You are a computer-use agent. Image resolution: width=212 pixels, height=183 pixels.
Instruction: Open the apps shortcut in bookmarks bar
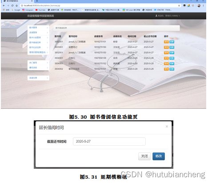[x=6, y=10]
